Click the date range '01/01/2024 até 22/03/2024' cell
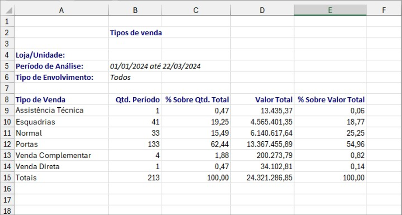 (155, 66)
